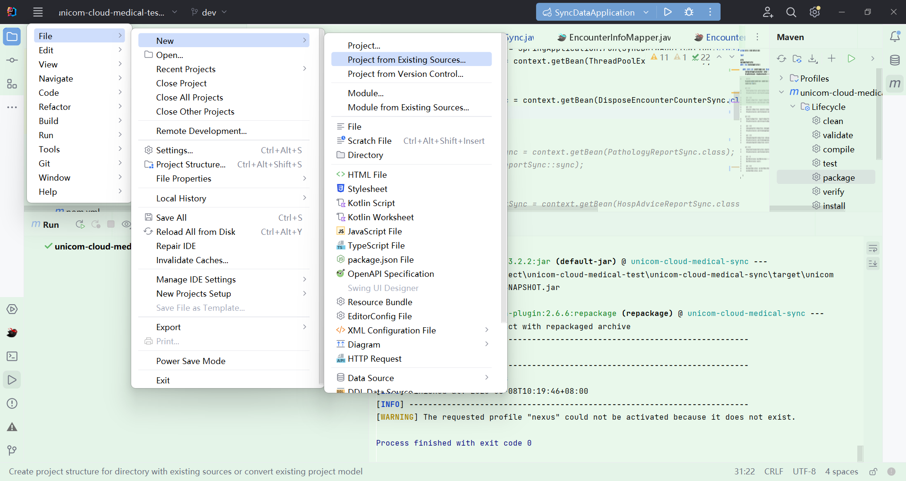The image size is (906, 481).
Task: Collapse the Lifecycle node in Maven
Action: 793,107
